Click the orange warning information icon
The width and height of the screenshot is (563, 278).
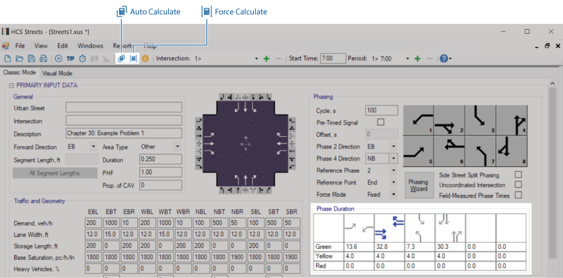tap(145, 59)
